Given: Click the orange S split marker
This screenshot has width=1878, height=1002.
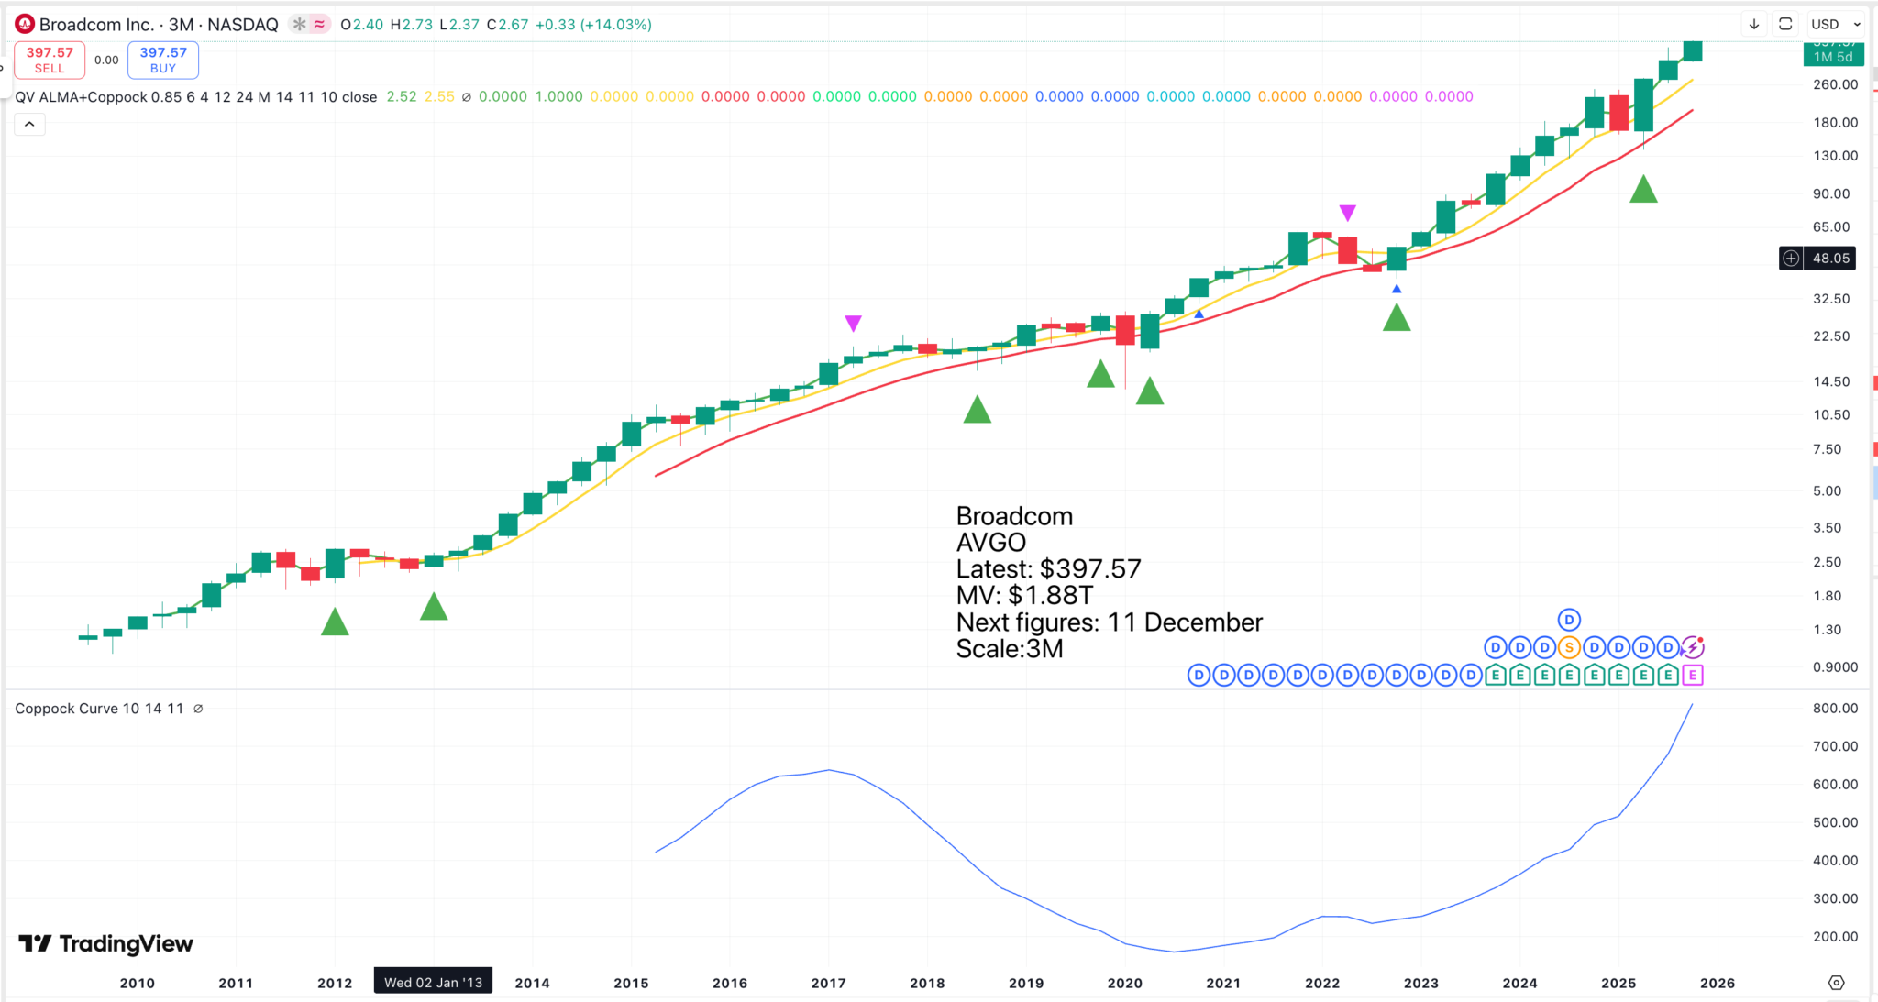Looking at the screenshot, I should tap(1569, 648).
